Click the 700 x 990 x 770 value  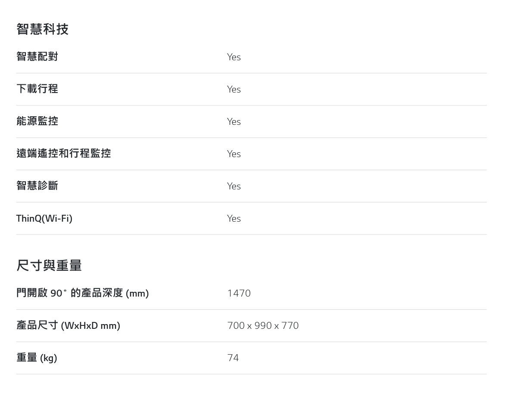(263, 325)
